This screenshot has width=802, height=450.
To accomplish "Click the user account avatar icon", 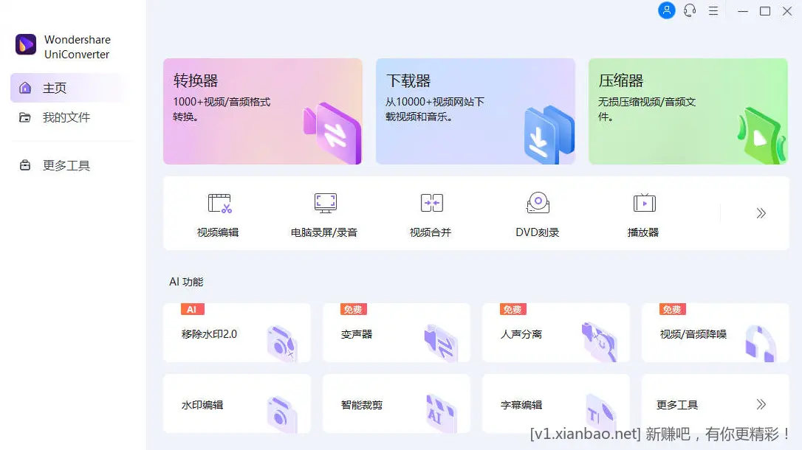I will (667, 11).
